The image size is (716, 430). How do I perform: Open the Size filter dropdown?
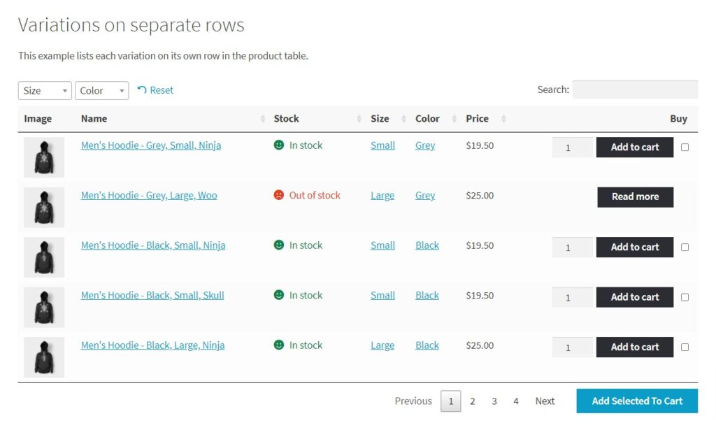(x=45, y=91)
